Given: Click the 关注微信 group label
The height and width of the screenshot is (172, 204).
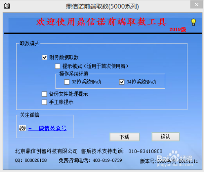Looking at the screenshot, I should 30,115.
